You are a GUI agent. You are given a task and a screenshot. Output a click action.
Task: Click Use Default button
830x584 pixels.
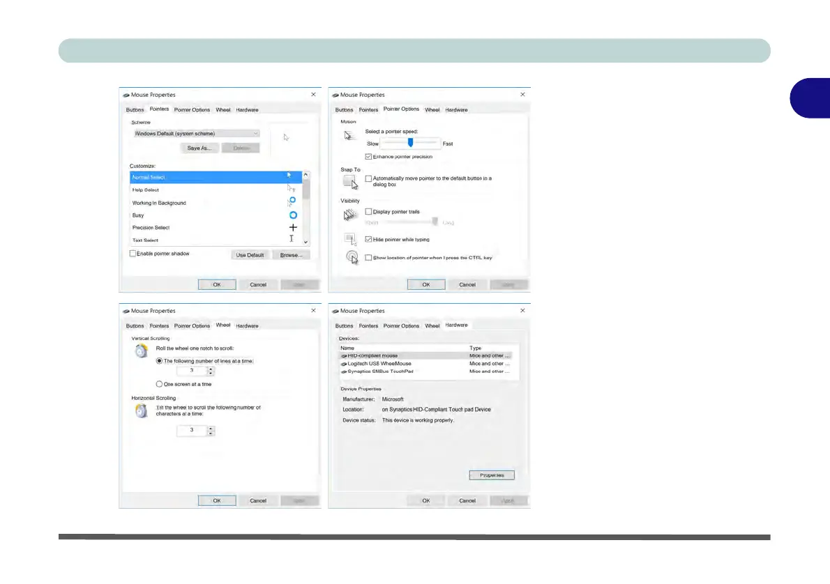pos(250,255)
